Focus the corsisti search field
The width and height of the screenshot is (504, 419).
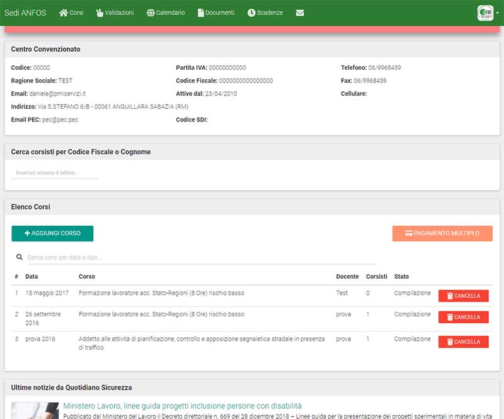click(x=55, y=173)
